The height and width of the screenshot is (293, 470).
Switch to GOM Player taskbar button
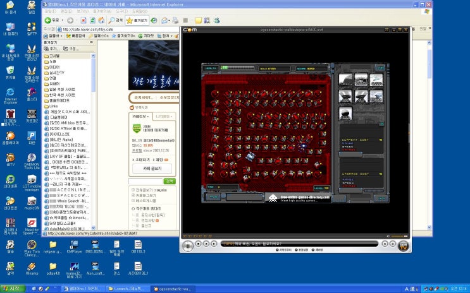(x=172, y=289)
